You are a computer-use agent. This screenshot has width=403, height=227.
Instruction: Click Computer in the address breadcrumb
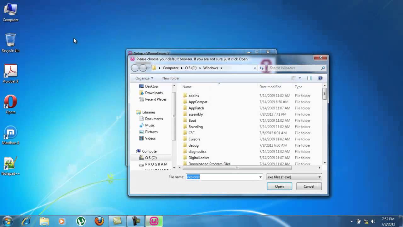[170, 68]
